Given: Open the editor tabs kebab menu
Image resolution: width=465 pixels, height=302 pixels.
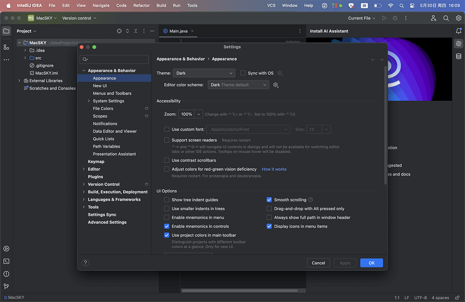Looking at the screenshot, I should click(x=300, y=31).
